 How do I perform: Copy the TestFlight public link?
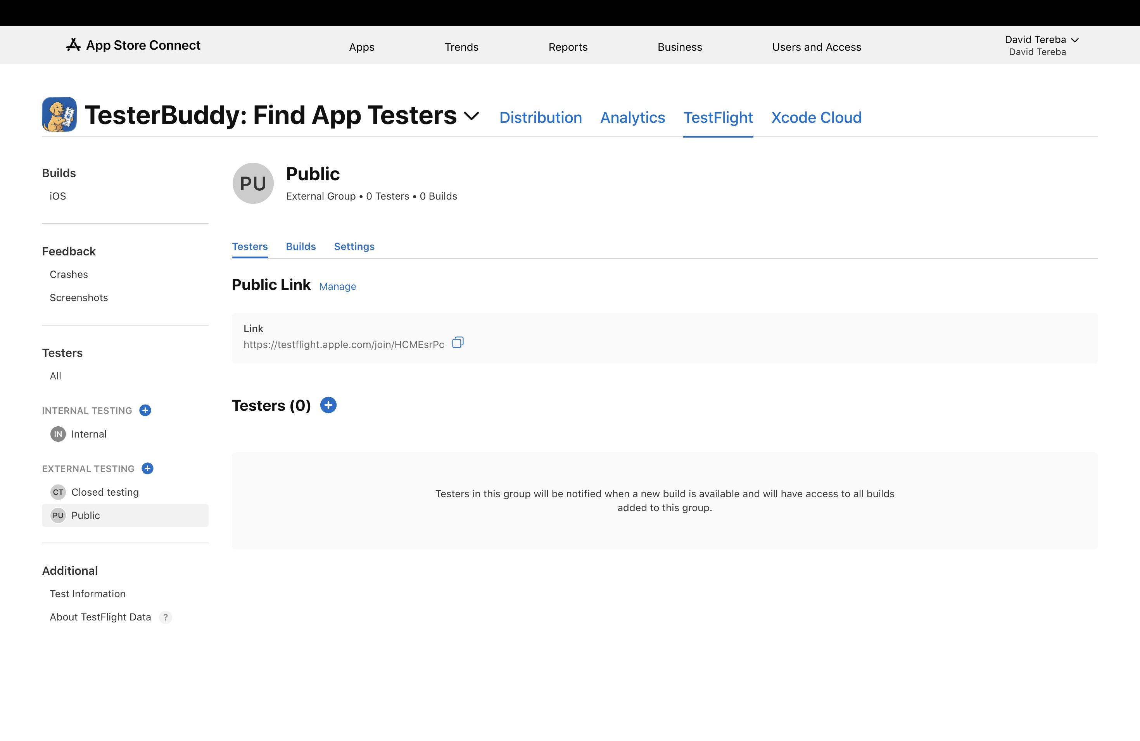pyautogui.click(x=458, y=343)
